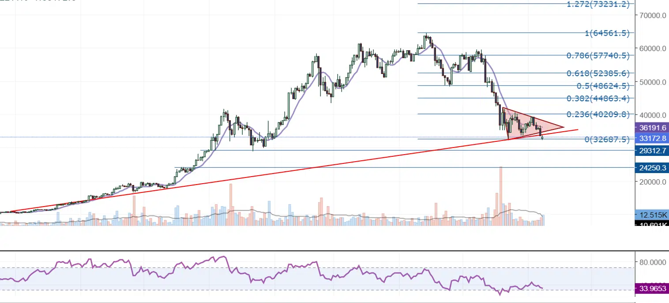669x303 pixels.
Task: Click the 1.272(73231.2) Fibonacci extension label
Action: (x=597, y=5)
